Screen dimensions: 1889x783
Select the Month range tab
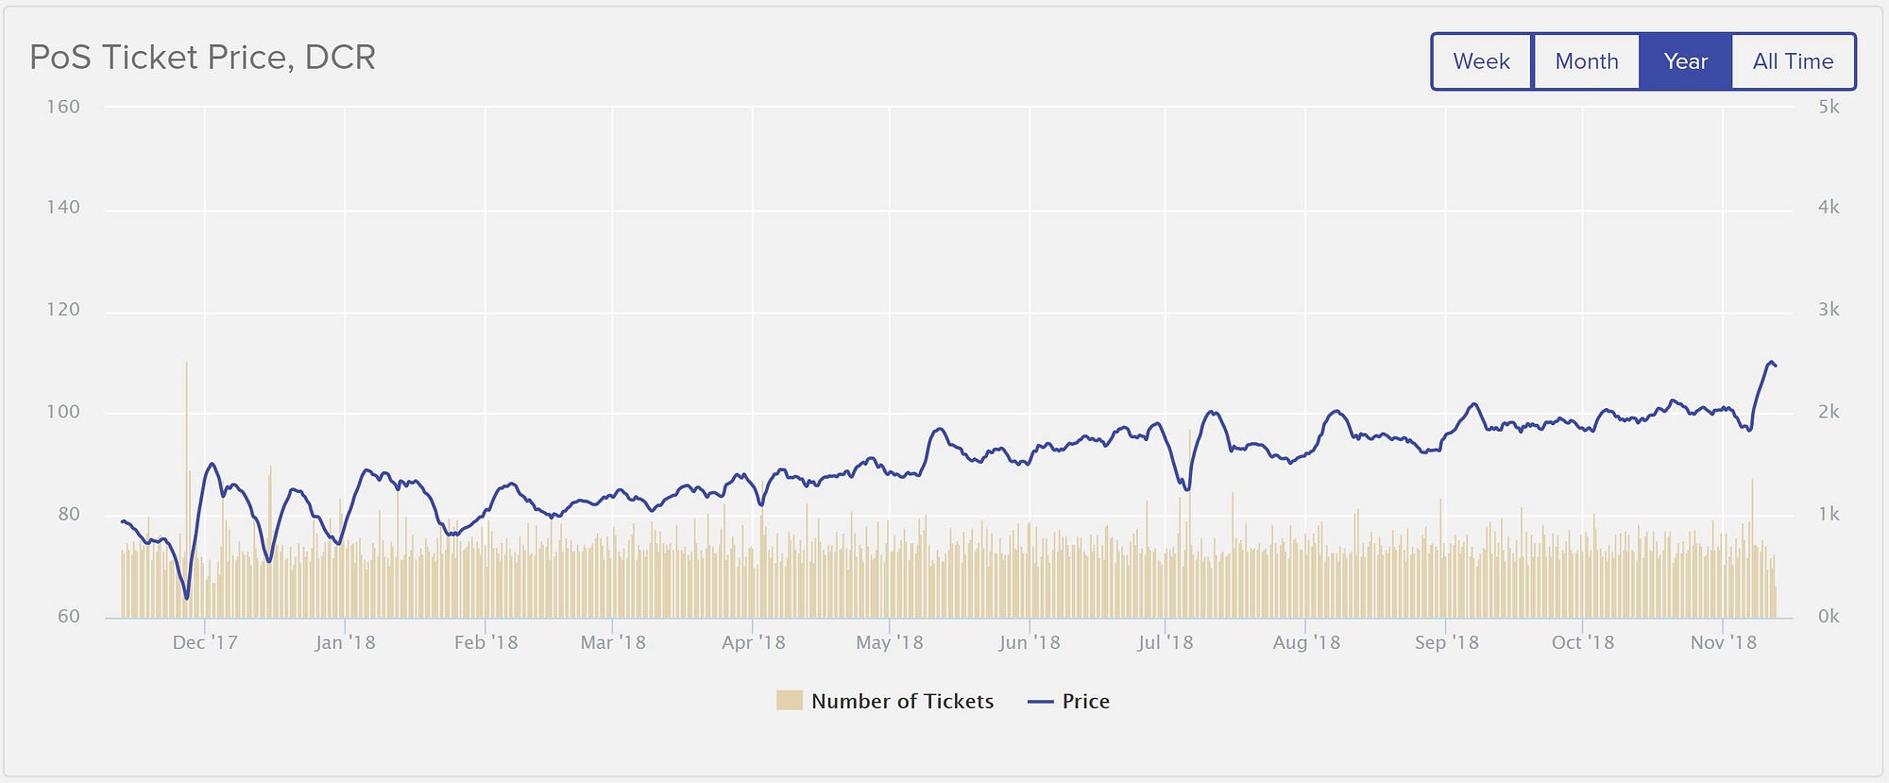(x=1586, y=61)
